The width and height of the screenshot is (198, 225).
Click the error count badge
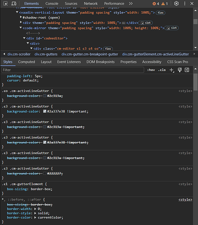(x=156, y=4)
